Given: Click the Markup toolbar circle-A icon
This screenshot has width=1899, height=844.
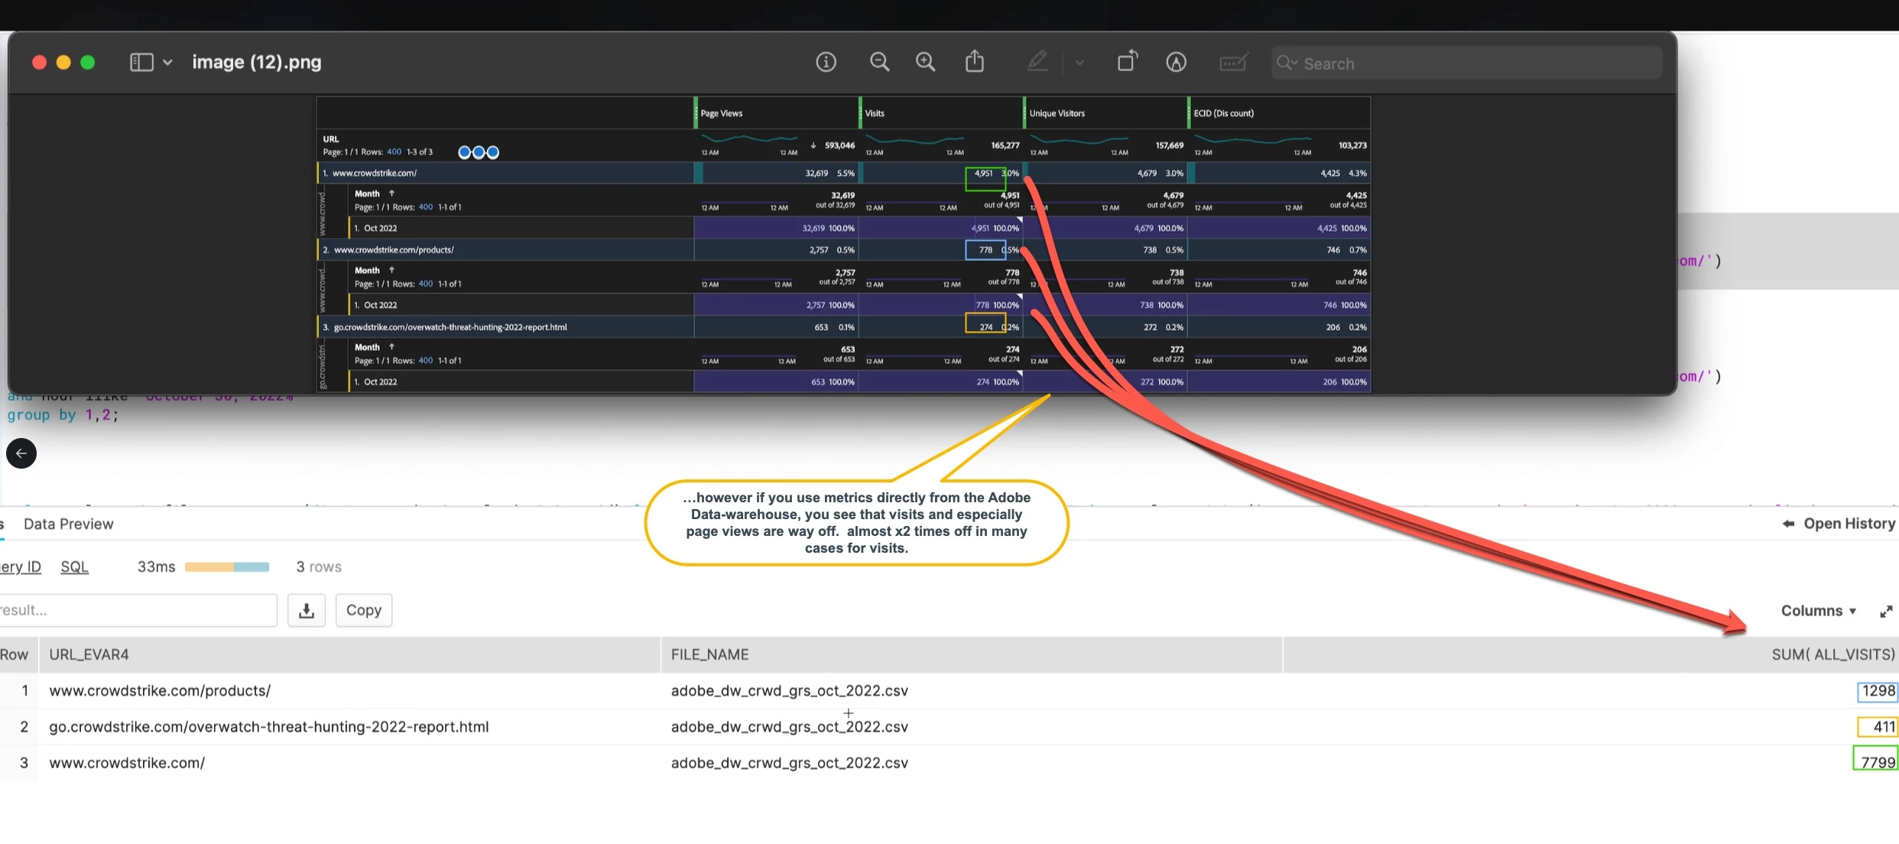Looking at the screenshot, I should (x=1176, y=62).
